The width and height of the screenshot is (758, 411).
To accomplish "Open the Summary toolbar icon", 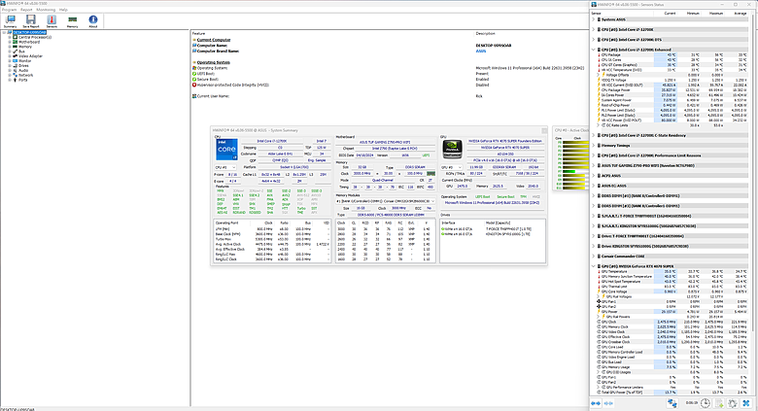I will [x=10, y=21].
